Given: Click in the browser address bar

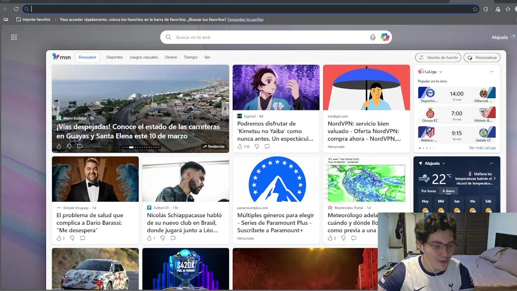Looking at the screenshot, I should pos(250,9).
